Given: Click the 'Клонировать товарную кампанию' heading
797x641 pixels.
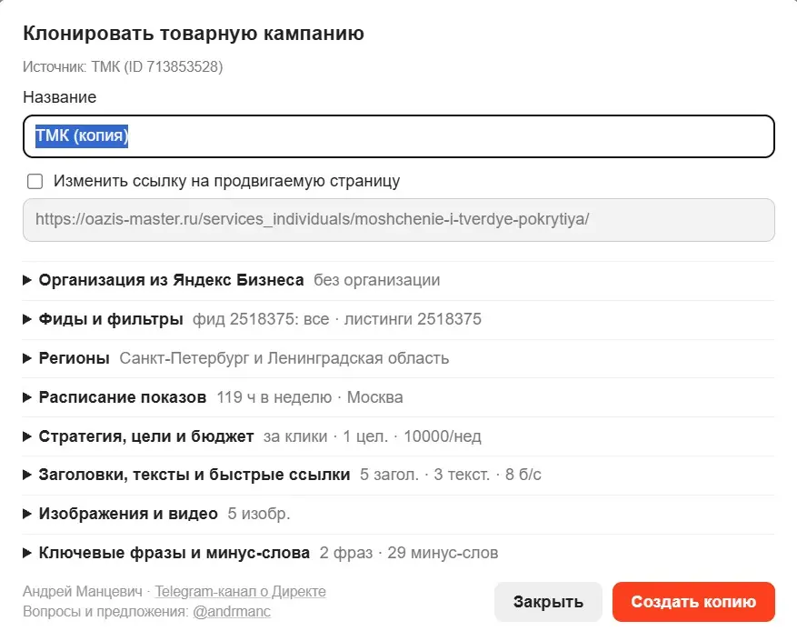Looking at the screenshot, I should coord(194,34).
